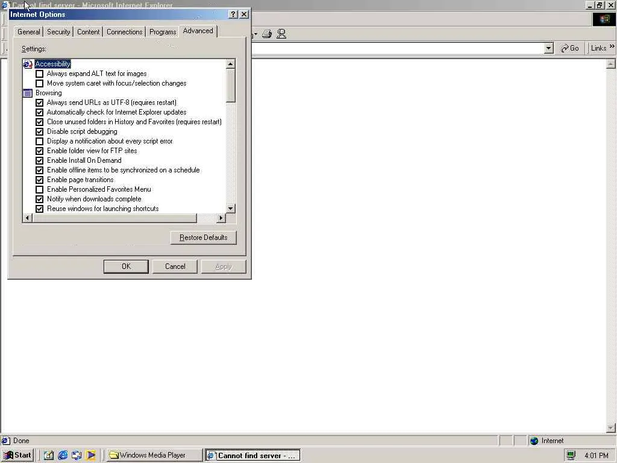Image resolution: width=617 pixels, height=463 pixels.
Task: Uncheck Always send URLs as UTF-8
Action: click(x=39, y=102)
